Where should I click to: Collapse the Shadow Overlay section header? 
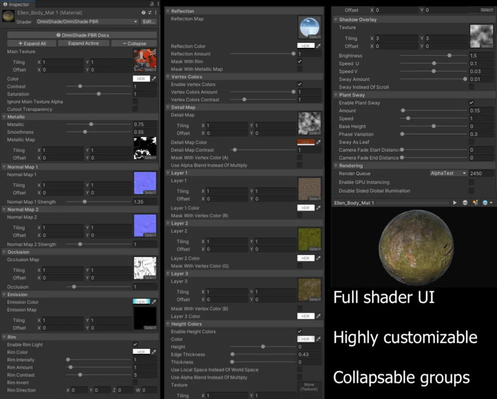[x=358, y=19]
